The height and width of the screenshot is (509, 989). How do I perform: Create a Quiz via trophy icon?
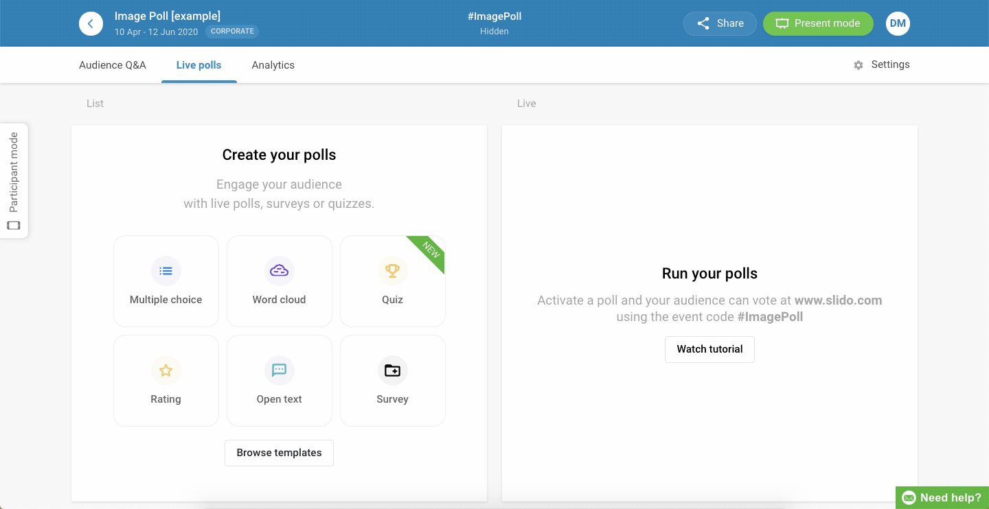click(392, 271)
